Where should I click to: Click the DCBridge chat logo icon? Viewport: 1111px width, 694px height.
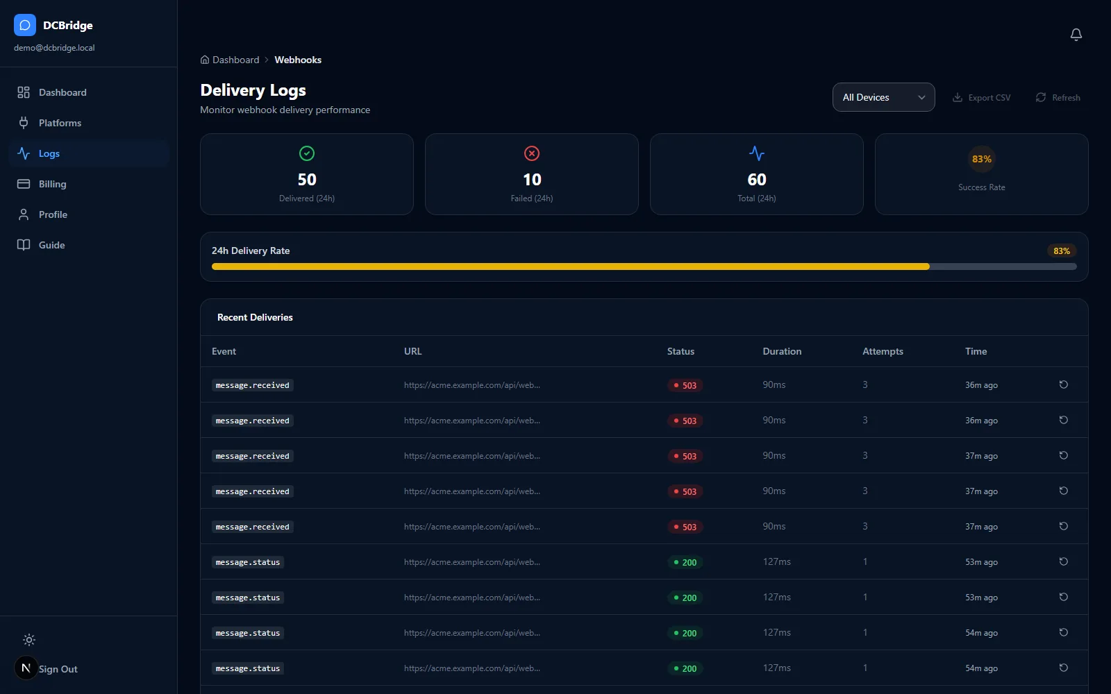coord(25,25)
